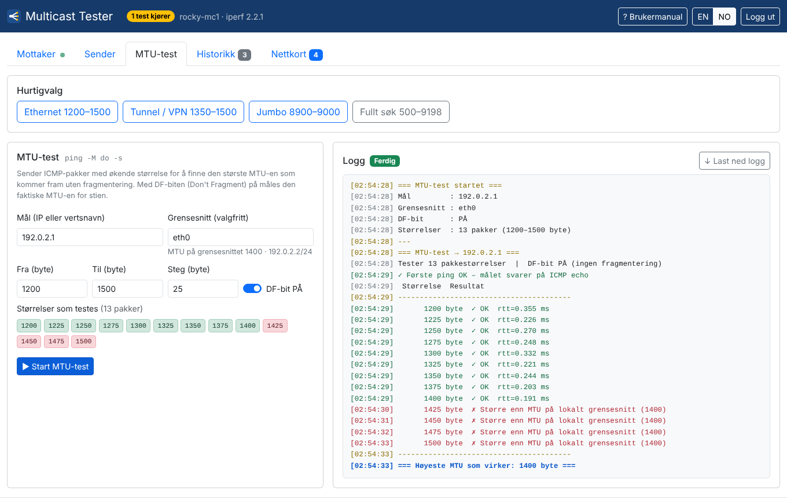Click the Mål IP input field
Image resolution: width=787 pixels, height=498 pixels.
pyautogui.click(x=90, y=237)
